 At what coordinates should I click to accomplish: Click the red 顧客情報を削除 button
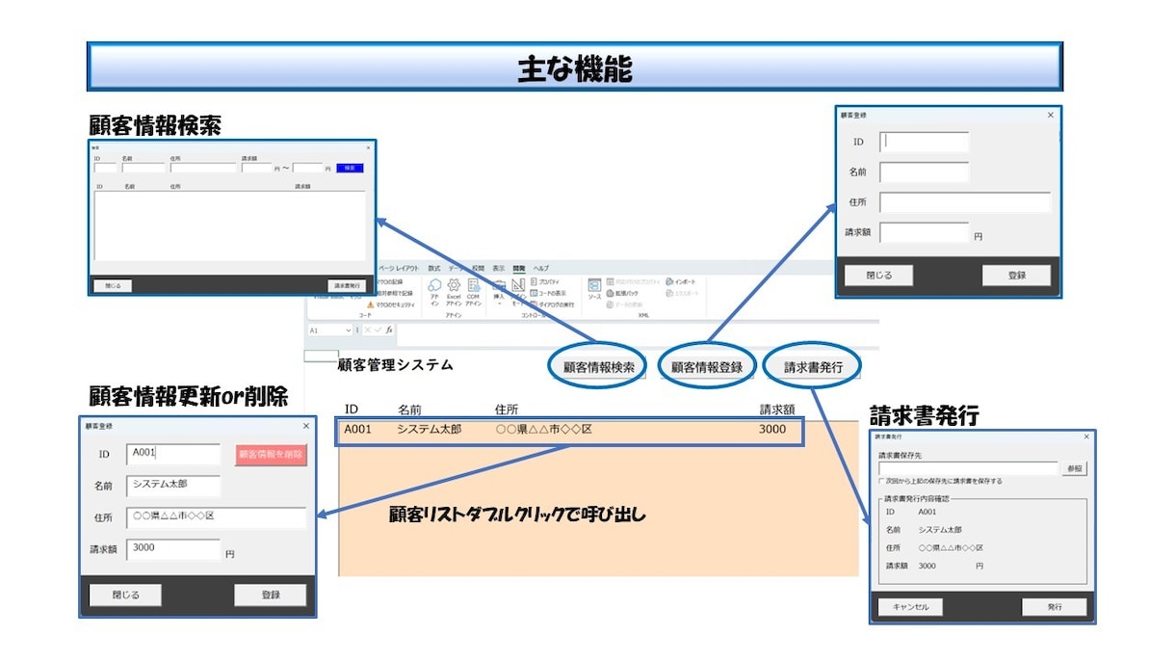coord(271,455)
